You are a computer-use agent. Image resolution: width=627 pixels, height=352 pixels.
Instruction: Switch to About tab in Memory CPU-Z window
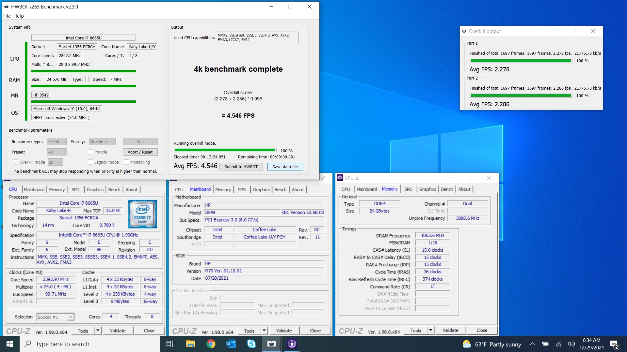coord(464,189)
